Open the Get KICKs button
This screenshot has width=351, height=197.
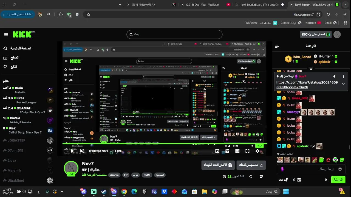(316, 34)
